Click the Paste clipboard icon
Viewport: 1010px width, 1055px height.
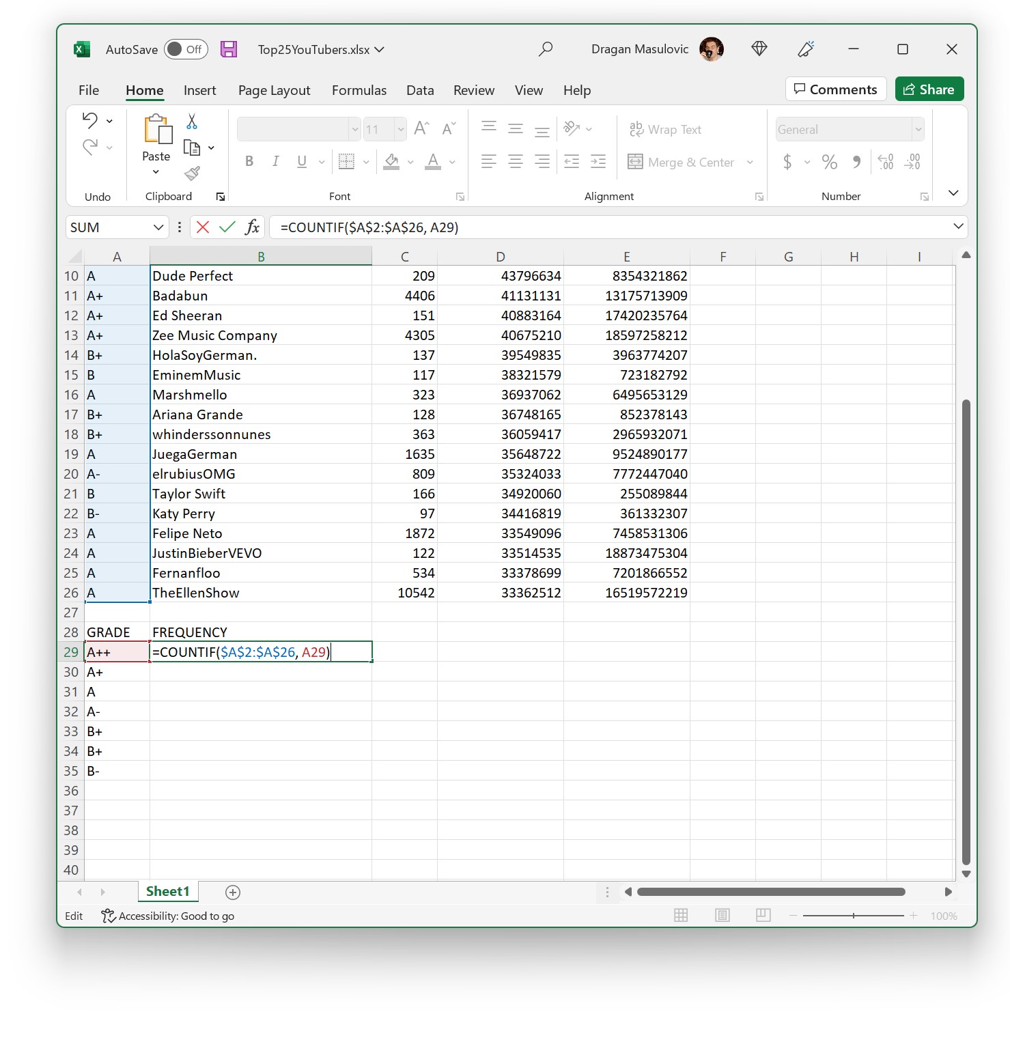157,129
